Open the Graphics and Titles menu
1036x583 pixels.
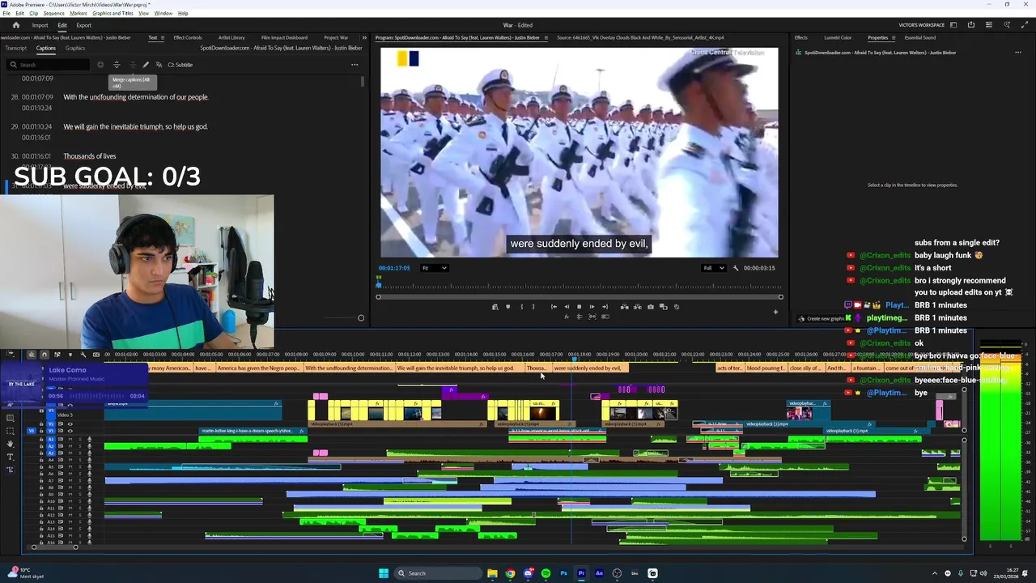[113, 13]
